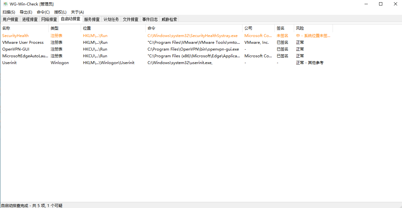This screenshot has height=208, width=402.
Task: Open the 扫描(S) menu
Action: pyautogui.click(x=9, y=12)
